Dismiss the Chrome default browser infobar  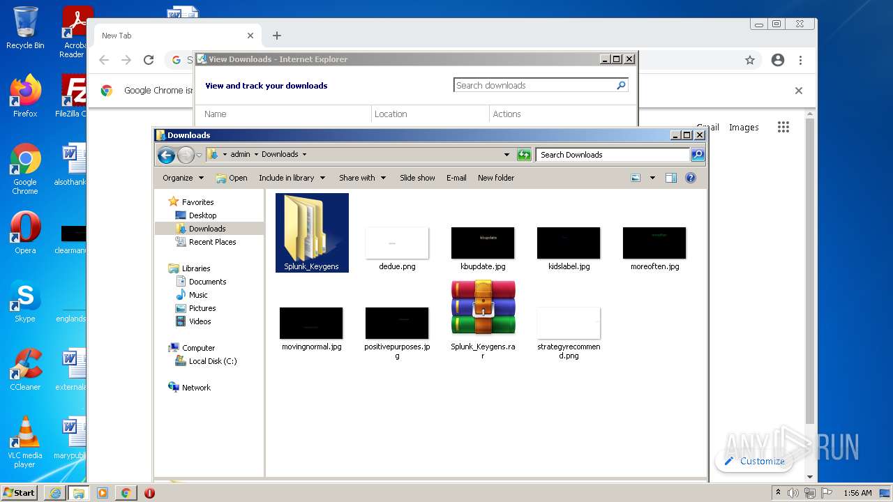coord(799,91)
